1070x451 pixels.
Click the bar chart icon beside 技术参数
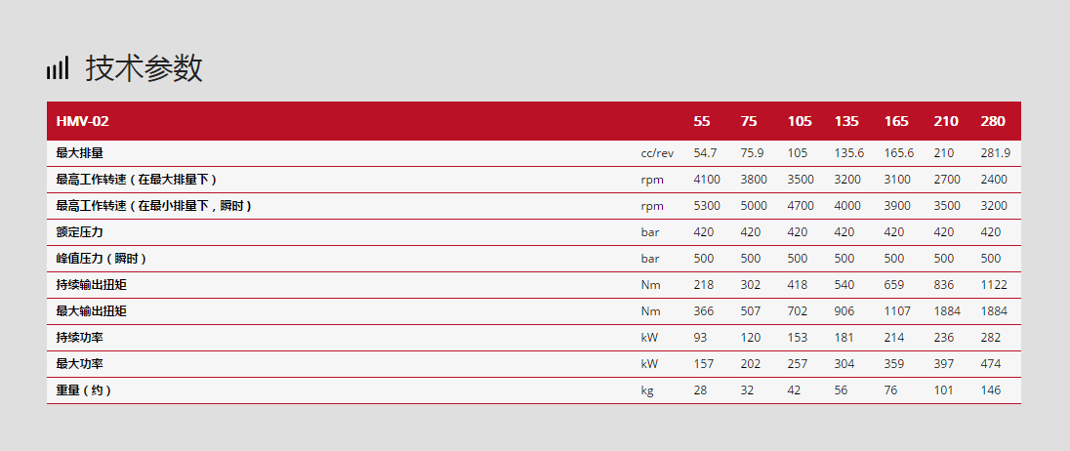pos(58,68)
